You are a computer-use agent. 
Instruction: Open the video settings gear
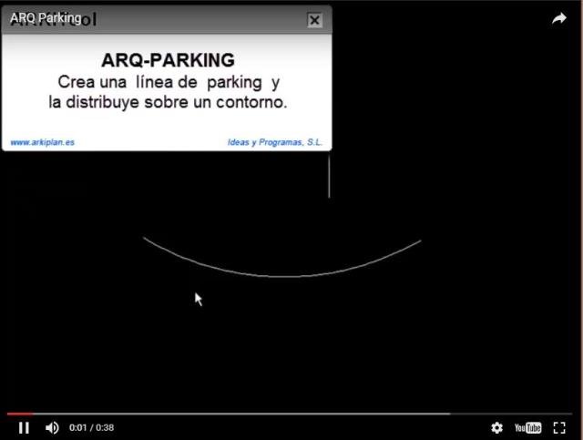tap(496, 428)
